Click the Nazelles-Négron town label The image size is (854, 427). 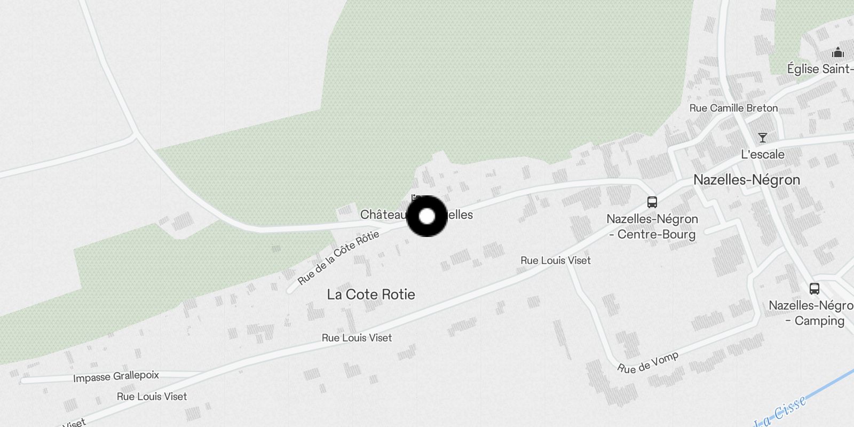tap(747, 180)
